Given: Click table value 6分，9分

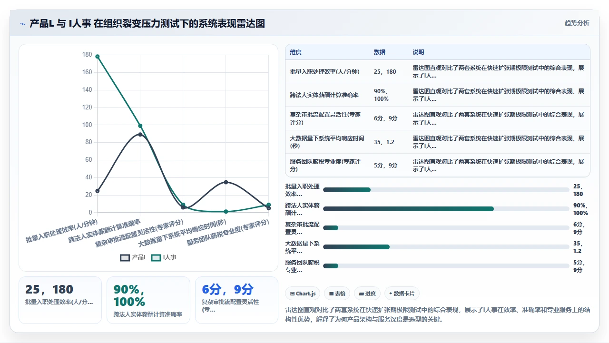Looking at the screenshot, I should pyautogui.click(x=386, y=118).
